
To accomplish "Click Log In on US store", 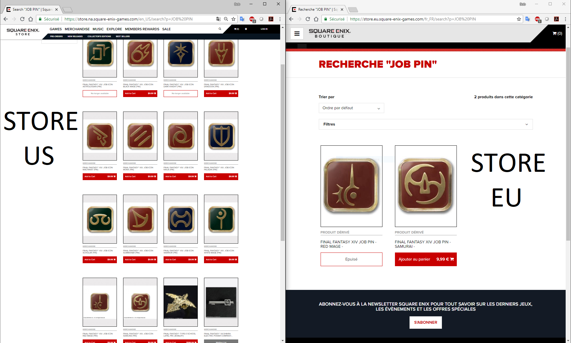I will (x=264, y=29).
